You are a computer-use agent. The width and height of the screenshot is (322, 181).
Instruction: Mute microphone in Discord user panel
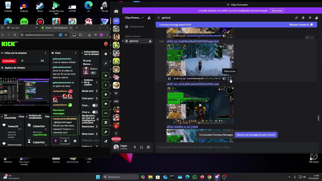point(135,147)
